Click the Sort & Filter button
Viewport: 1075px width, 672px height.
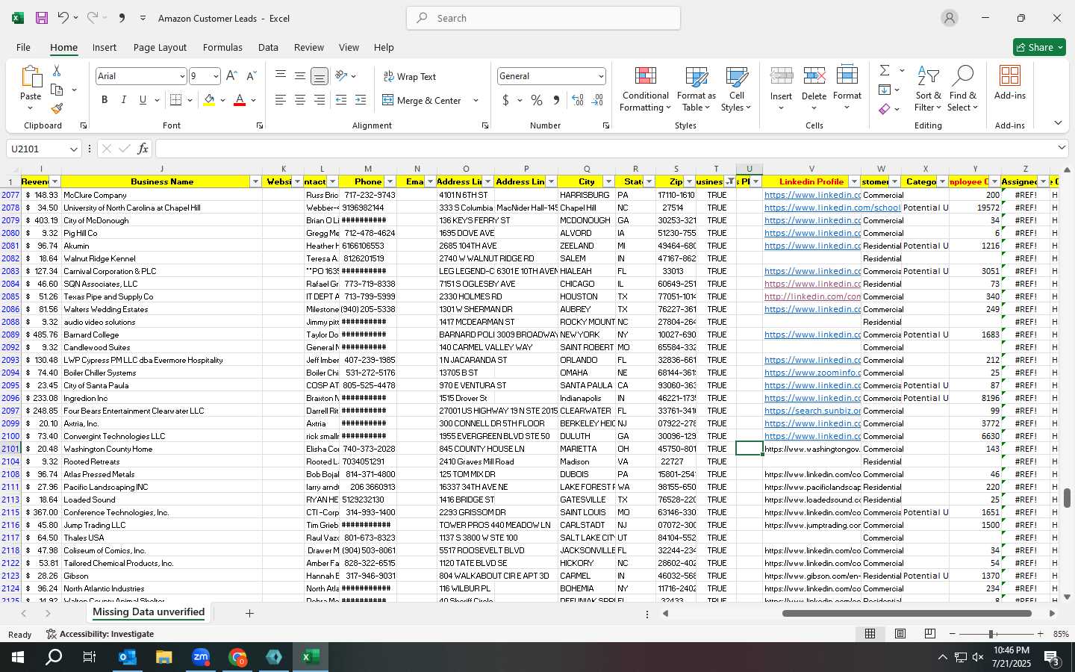(x=928, y=89)
